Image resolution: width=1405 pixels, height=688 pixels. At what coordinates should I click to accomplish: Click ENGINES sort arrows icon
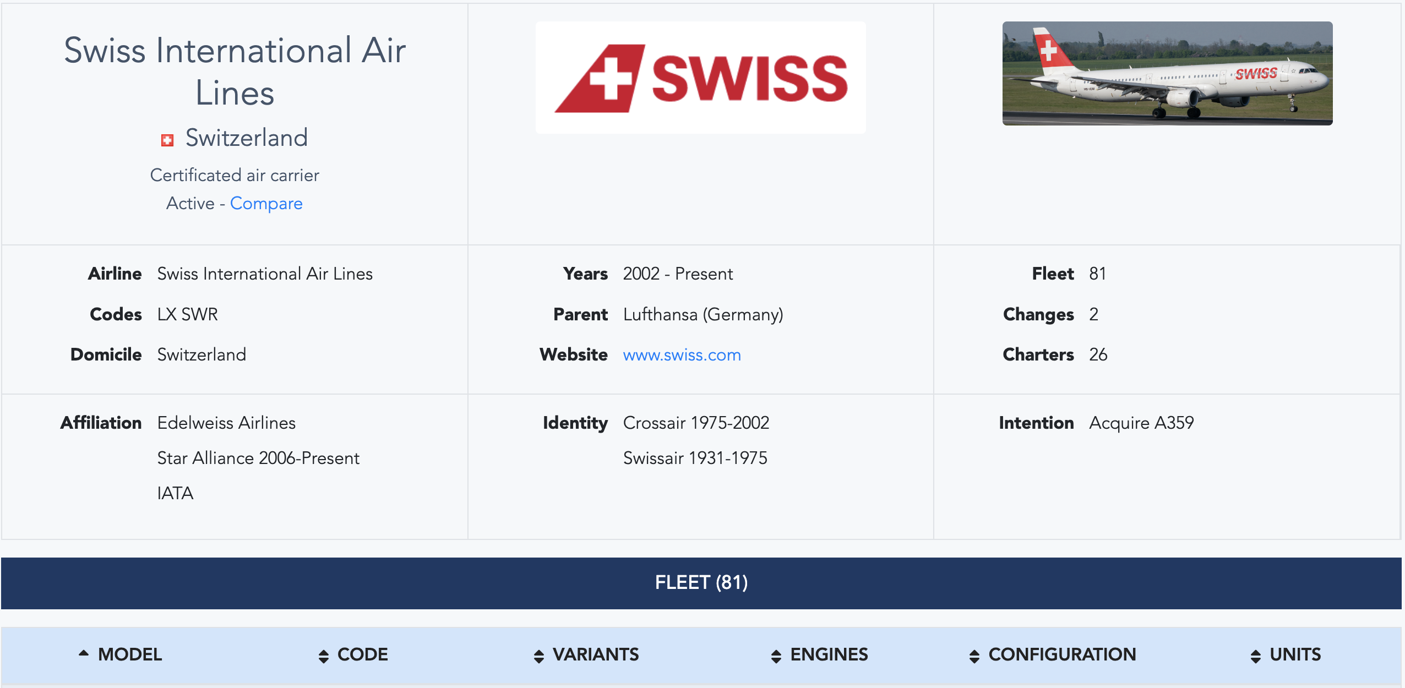[x=776, y=656]
